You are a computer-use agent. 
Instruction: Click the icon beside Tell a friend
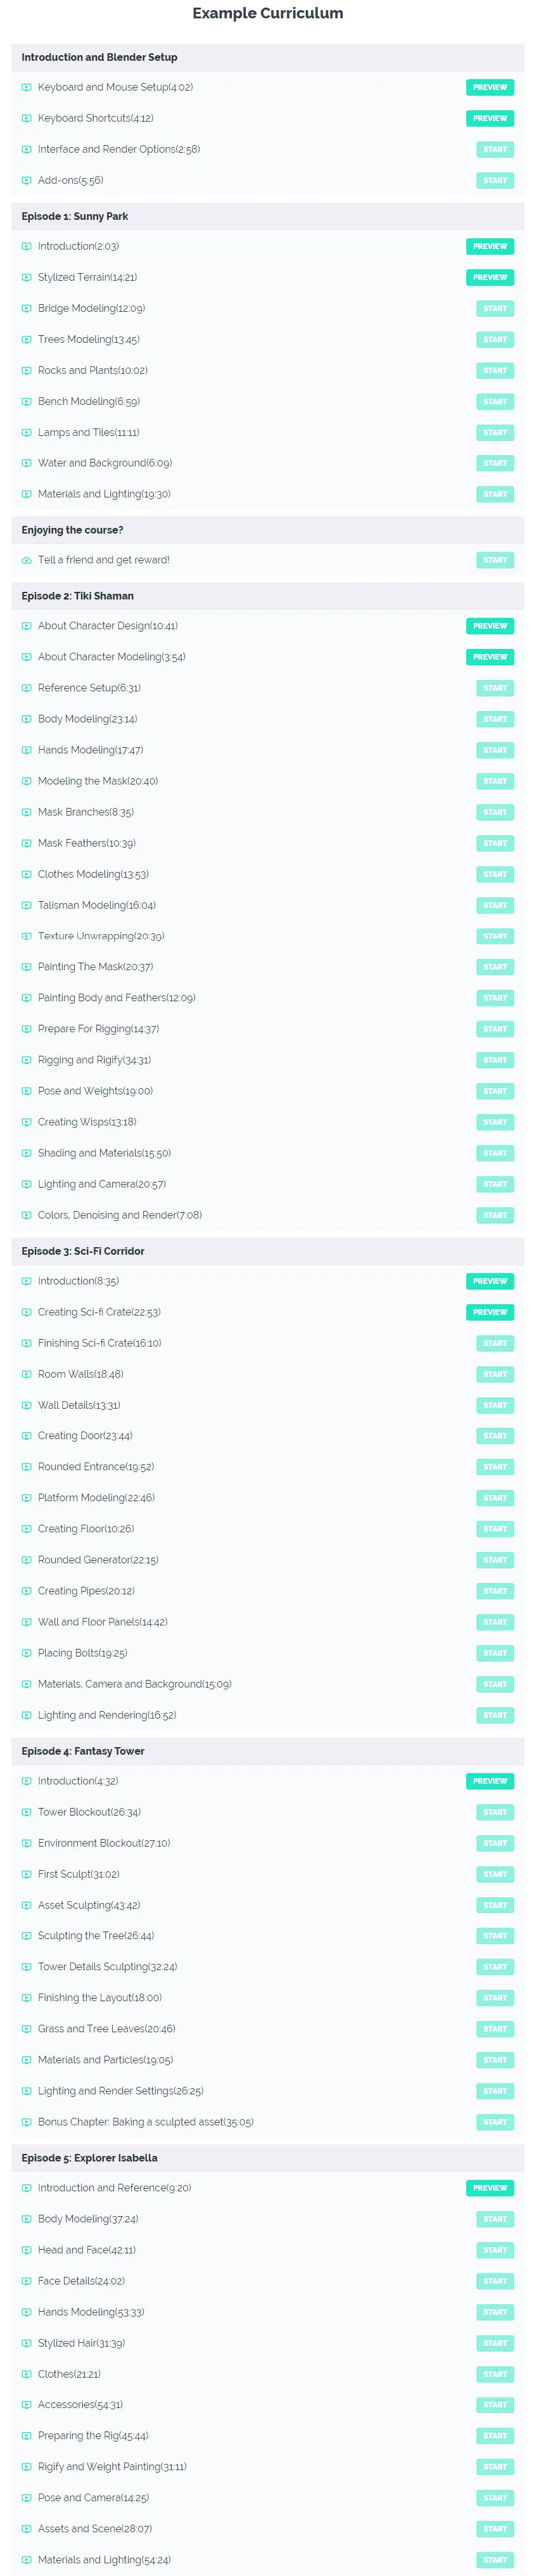pos(27,560)
